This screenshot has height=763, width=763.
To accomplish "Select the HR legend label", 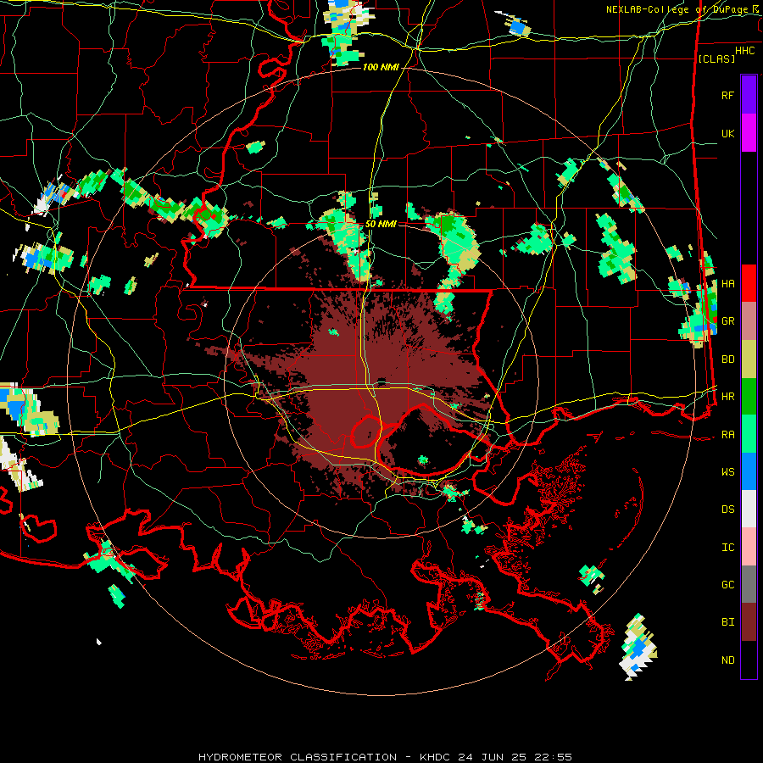I will (x=728, y=397).
